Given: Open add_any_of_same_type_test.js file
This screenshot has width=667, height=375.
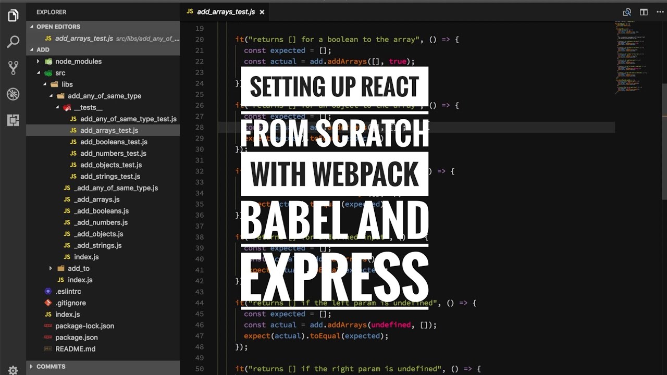Looking at the screenshot, I should [103, 119].
